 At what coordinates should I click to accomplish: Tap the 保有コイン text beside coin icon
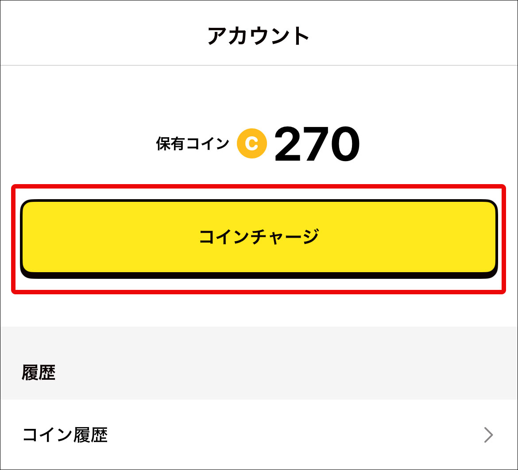click(x=193, y=144)
